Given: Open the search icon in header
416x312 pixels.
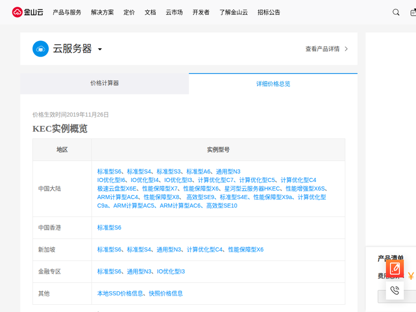Looking at the screenshot, I should [396, 12].
